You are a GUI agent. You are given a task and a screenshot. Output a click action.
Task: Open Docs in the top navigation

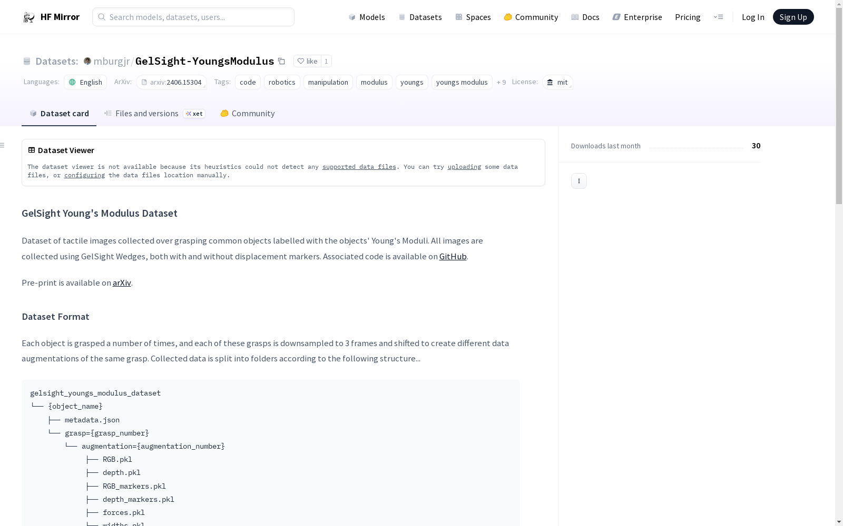pyautogui.click(x=585, y=17)
